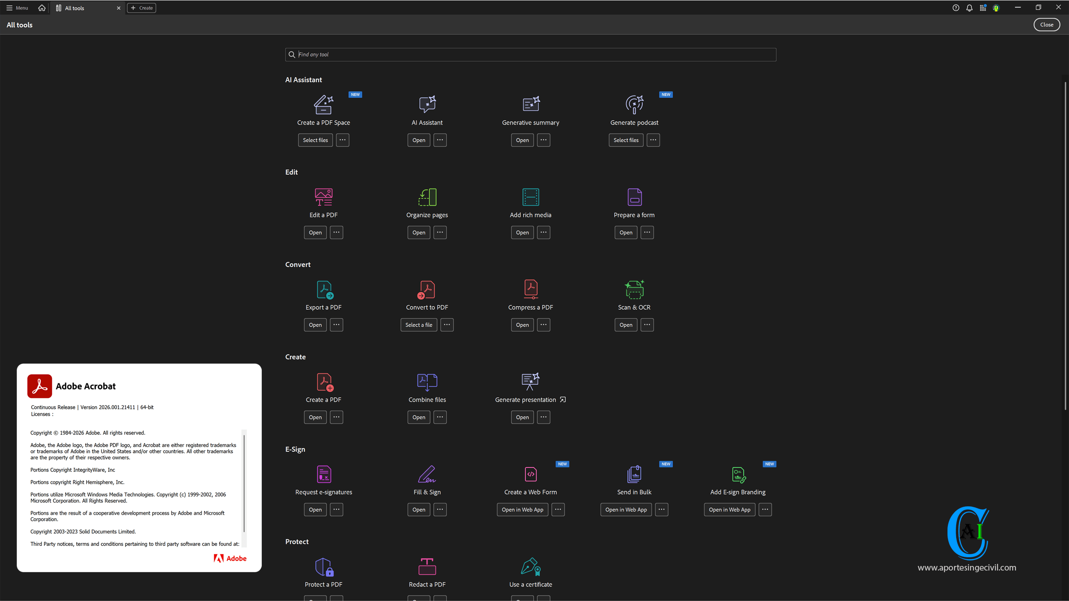The height and width of the screenshot is (601, 1069).
Task: Open the Help question mark icon
Action: pyautogui.click(x=955, y=8)
